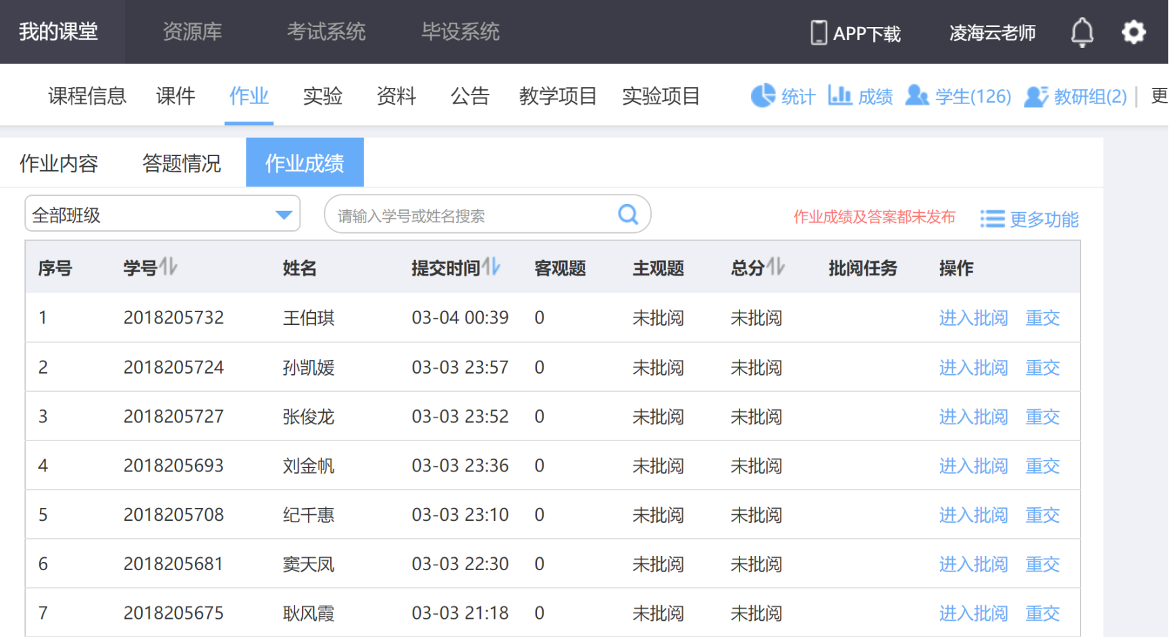This screenshot has height=637, width=1169.
Task: Click the notification bell icon
Action: point(1082,32)
